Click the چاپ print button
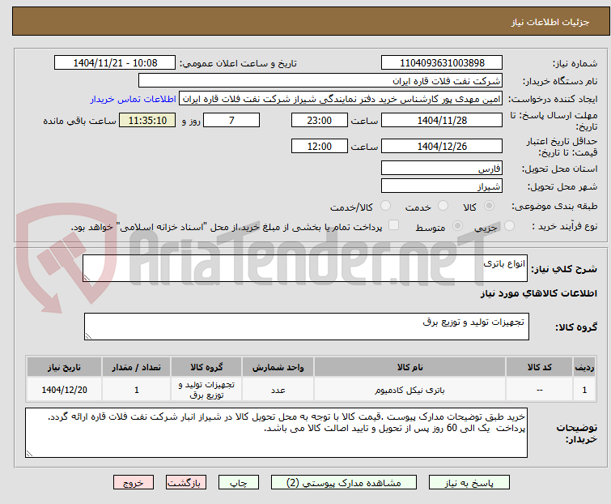Screen dimensions: 611x504 239,483
